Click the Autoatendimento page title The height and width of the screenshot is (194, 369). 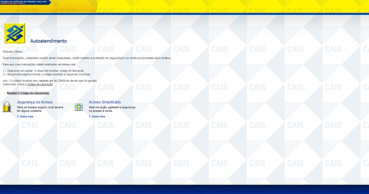(48, 41)
